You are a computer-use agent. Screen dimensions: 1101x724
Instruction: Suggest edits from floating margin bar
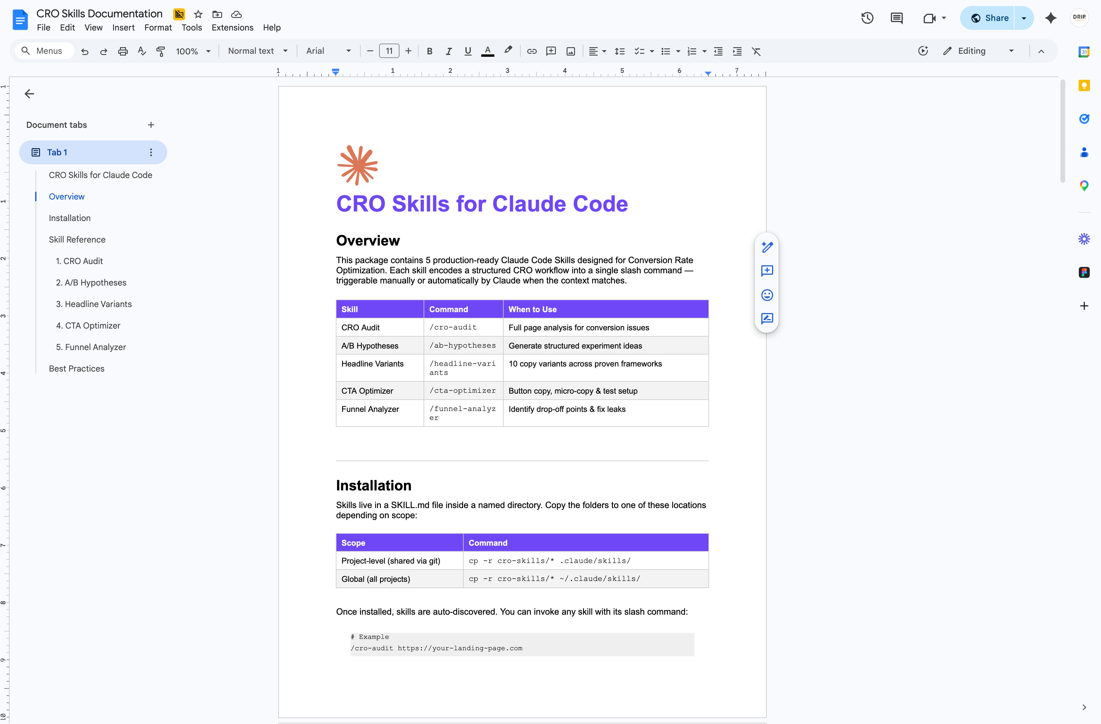767,319
